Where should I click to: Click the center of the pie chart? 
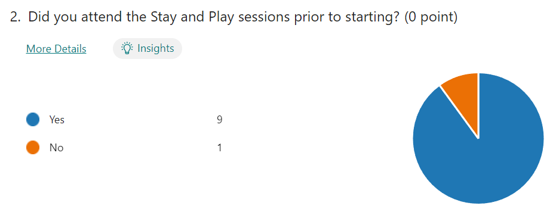[x=478, y=138]
